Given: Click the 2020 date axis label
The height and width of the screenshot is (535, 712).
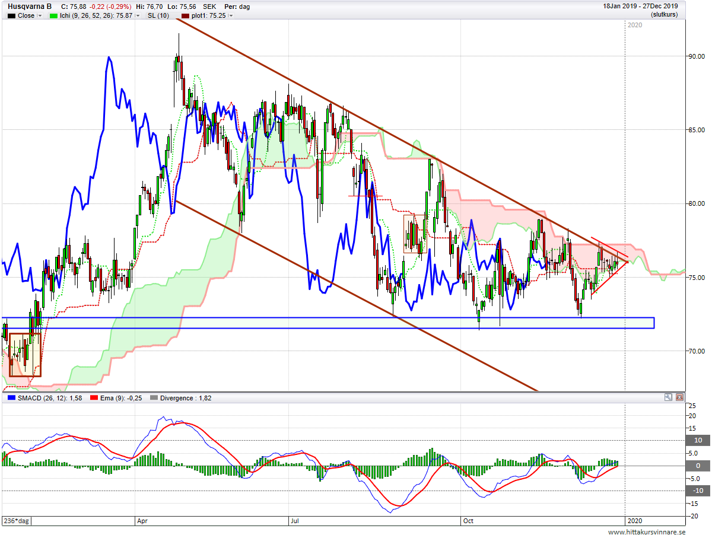Looking at the screenshot, I should (634, 521).
